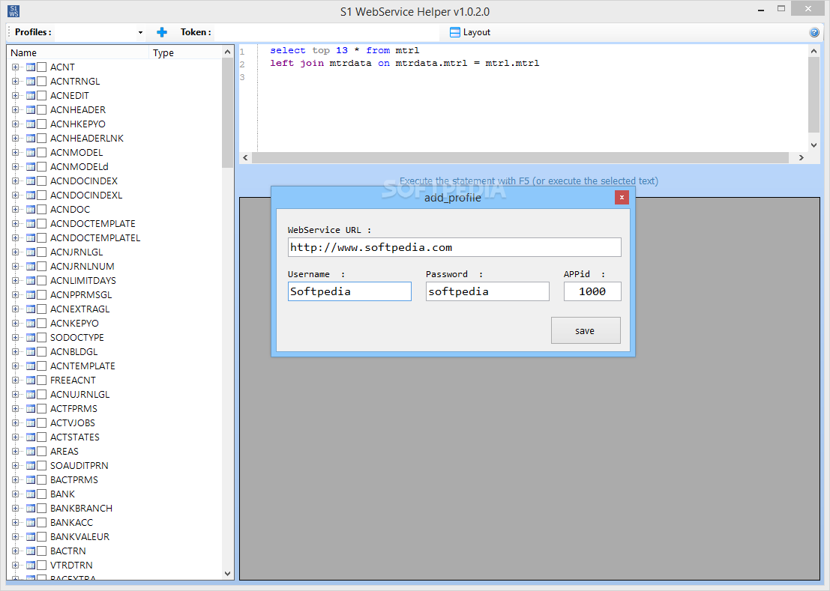Screen dimensions: 830x591
Task: Select the ACNEXTRAGL checkbox
Action: coord(42,309)
